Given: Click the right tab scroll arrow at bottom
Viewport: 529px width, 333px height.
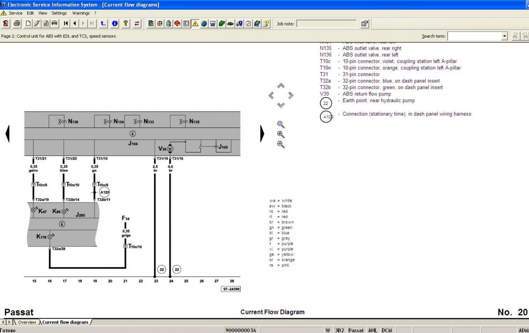Looking at the screenshot, I should [10, 322].
